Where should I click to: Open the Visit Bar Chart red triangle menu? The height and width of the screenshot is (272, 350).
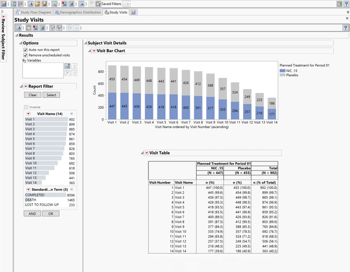pyautogui.click(x=93, y=51)
